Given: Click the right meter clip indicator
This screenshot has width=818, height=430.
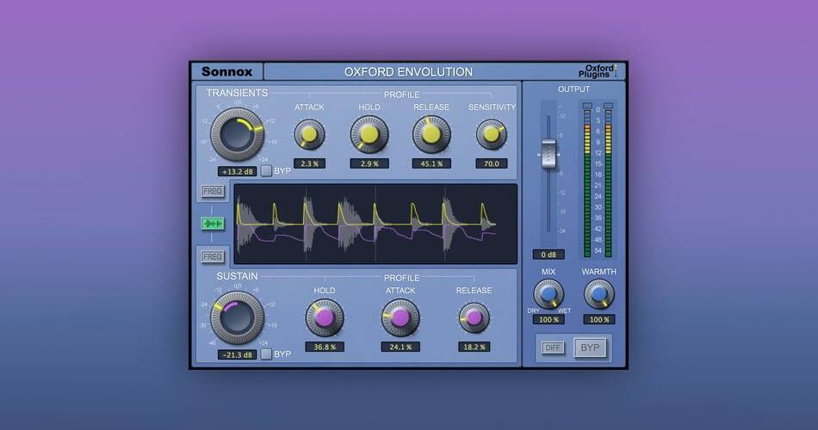Looking at the screenshot, I should [608, 106].
